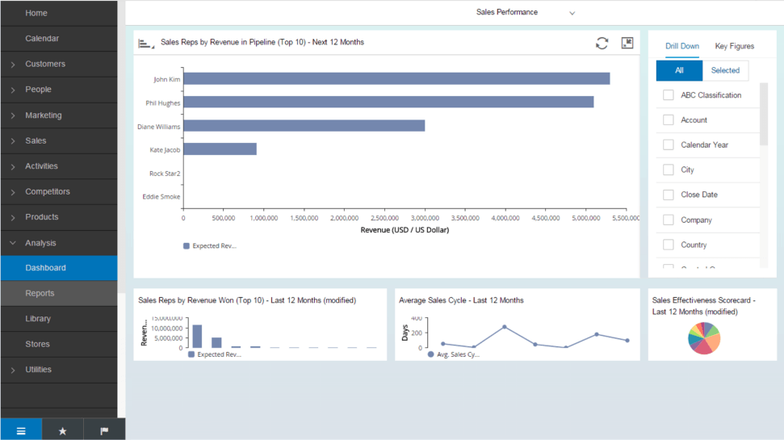Image resolution: width=784 pixels, height=440 pixels.
Task: Click Expected Rev legend in Revenue Won tile
Action: 215,354
